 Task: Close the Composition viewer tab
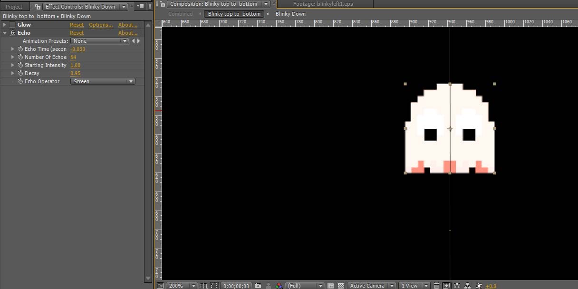274,4
